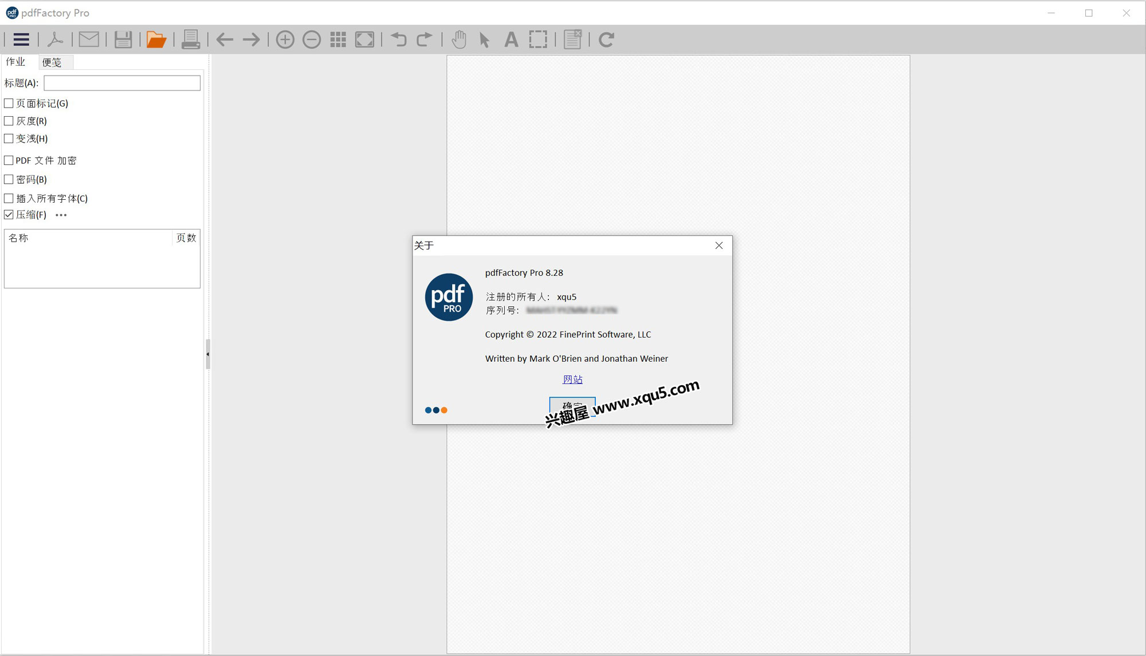Zoom in with plus circle icon
1146x656 pixels.
click(x=285, y=39)
